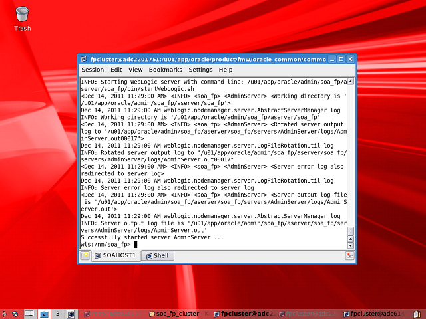Switch to virtual desktop 1
Image resolution: width=426 pixels, height=319 pixels.
point(29,314)
